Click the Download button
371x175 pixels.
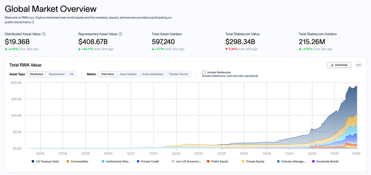pyautogui.click(x=339, y=65)
